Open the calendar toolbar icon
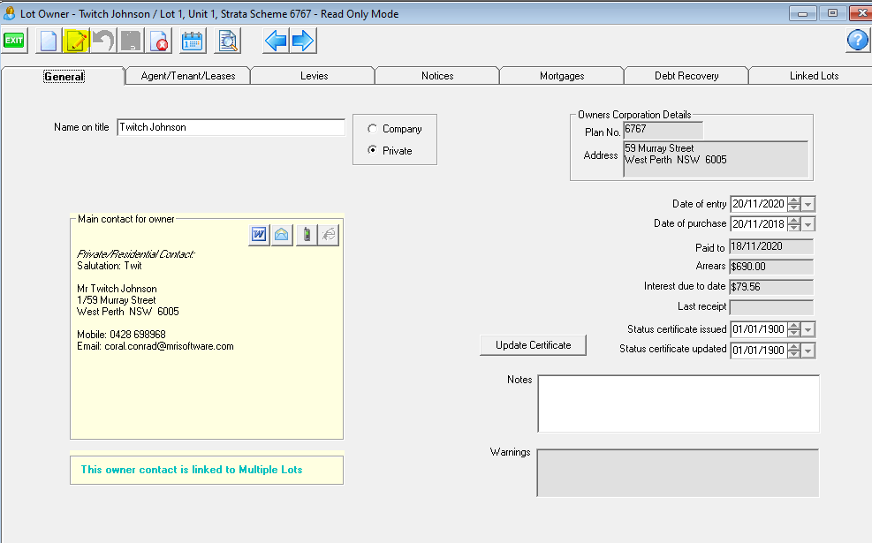Image resolution: width=872 pixels, height=543 pixels. tap(193, 41)
